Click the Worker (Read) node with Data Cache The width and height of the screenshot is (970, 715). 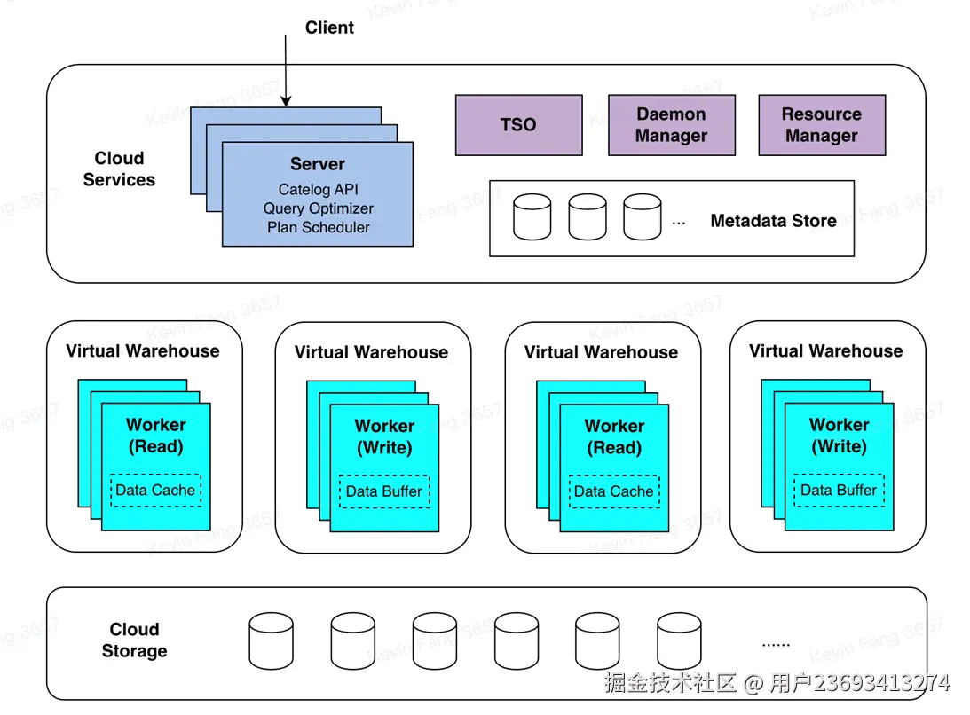click(x=155, y=435)
